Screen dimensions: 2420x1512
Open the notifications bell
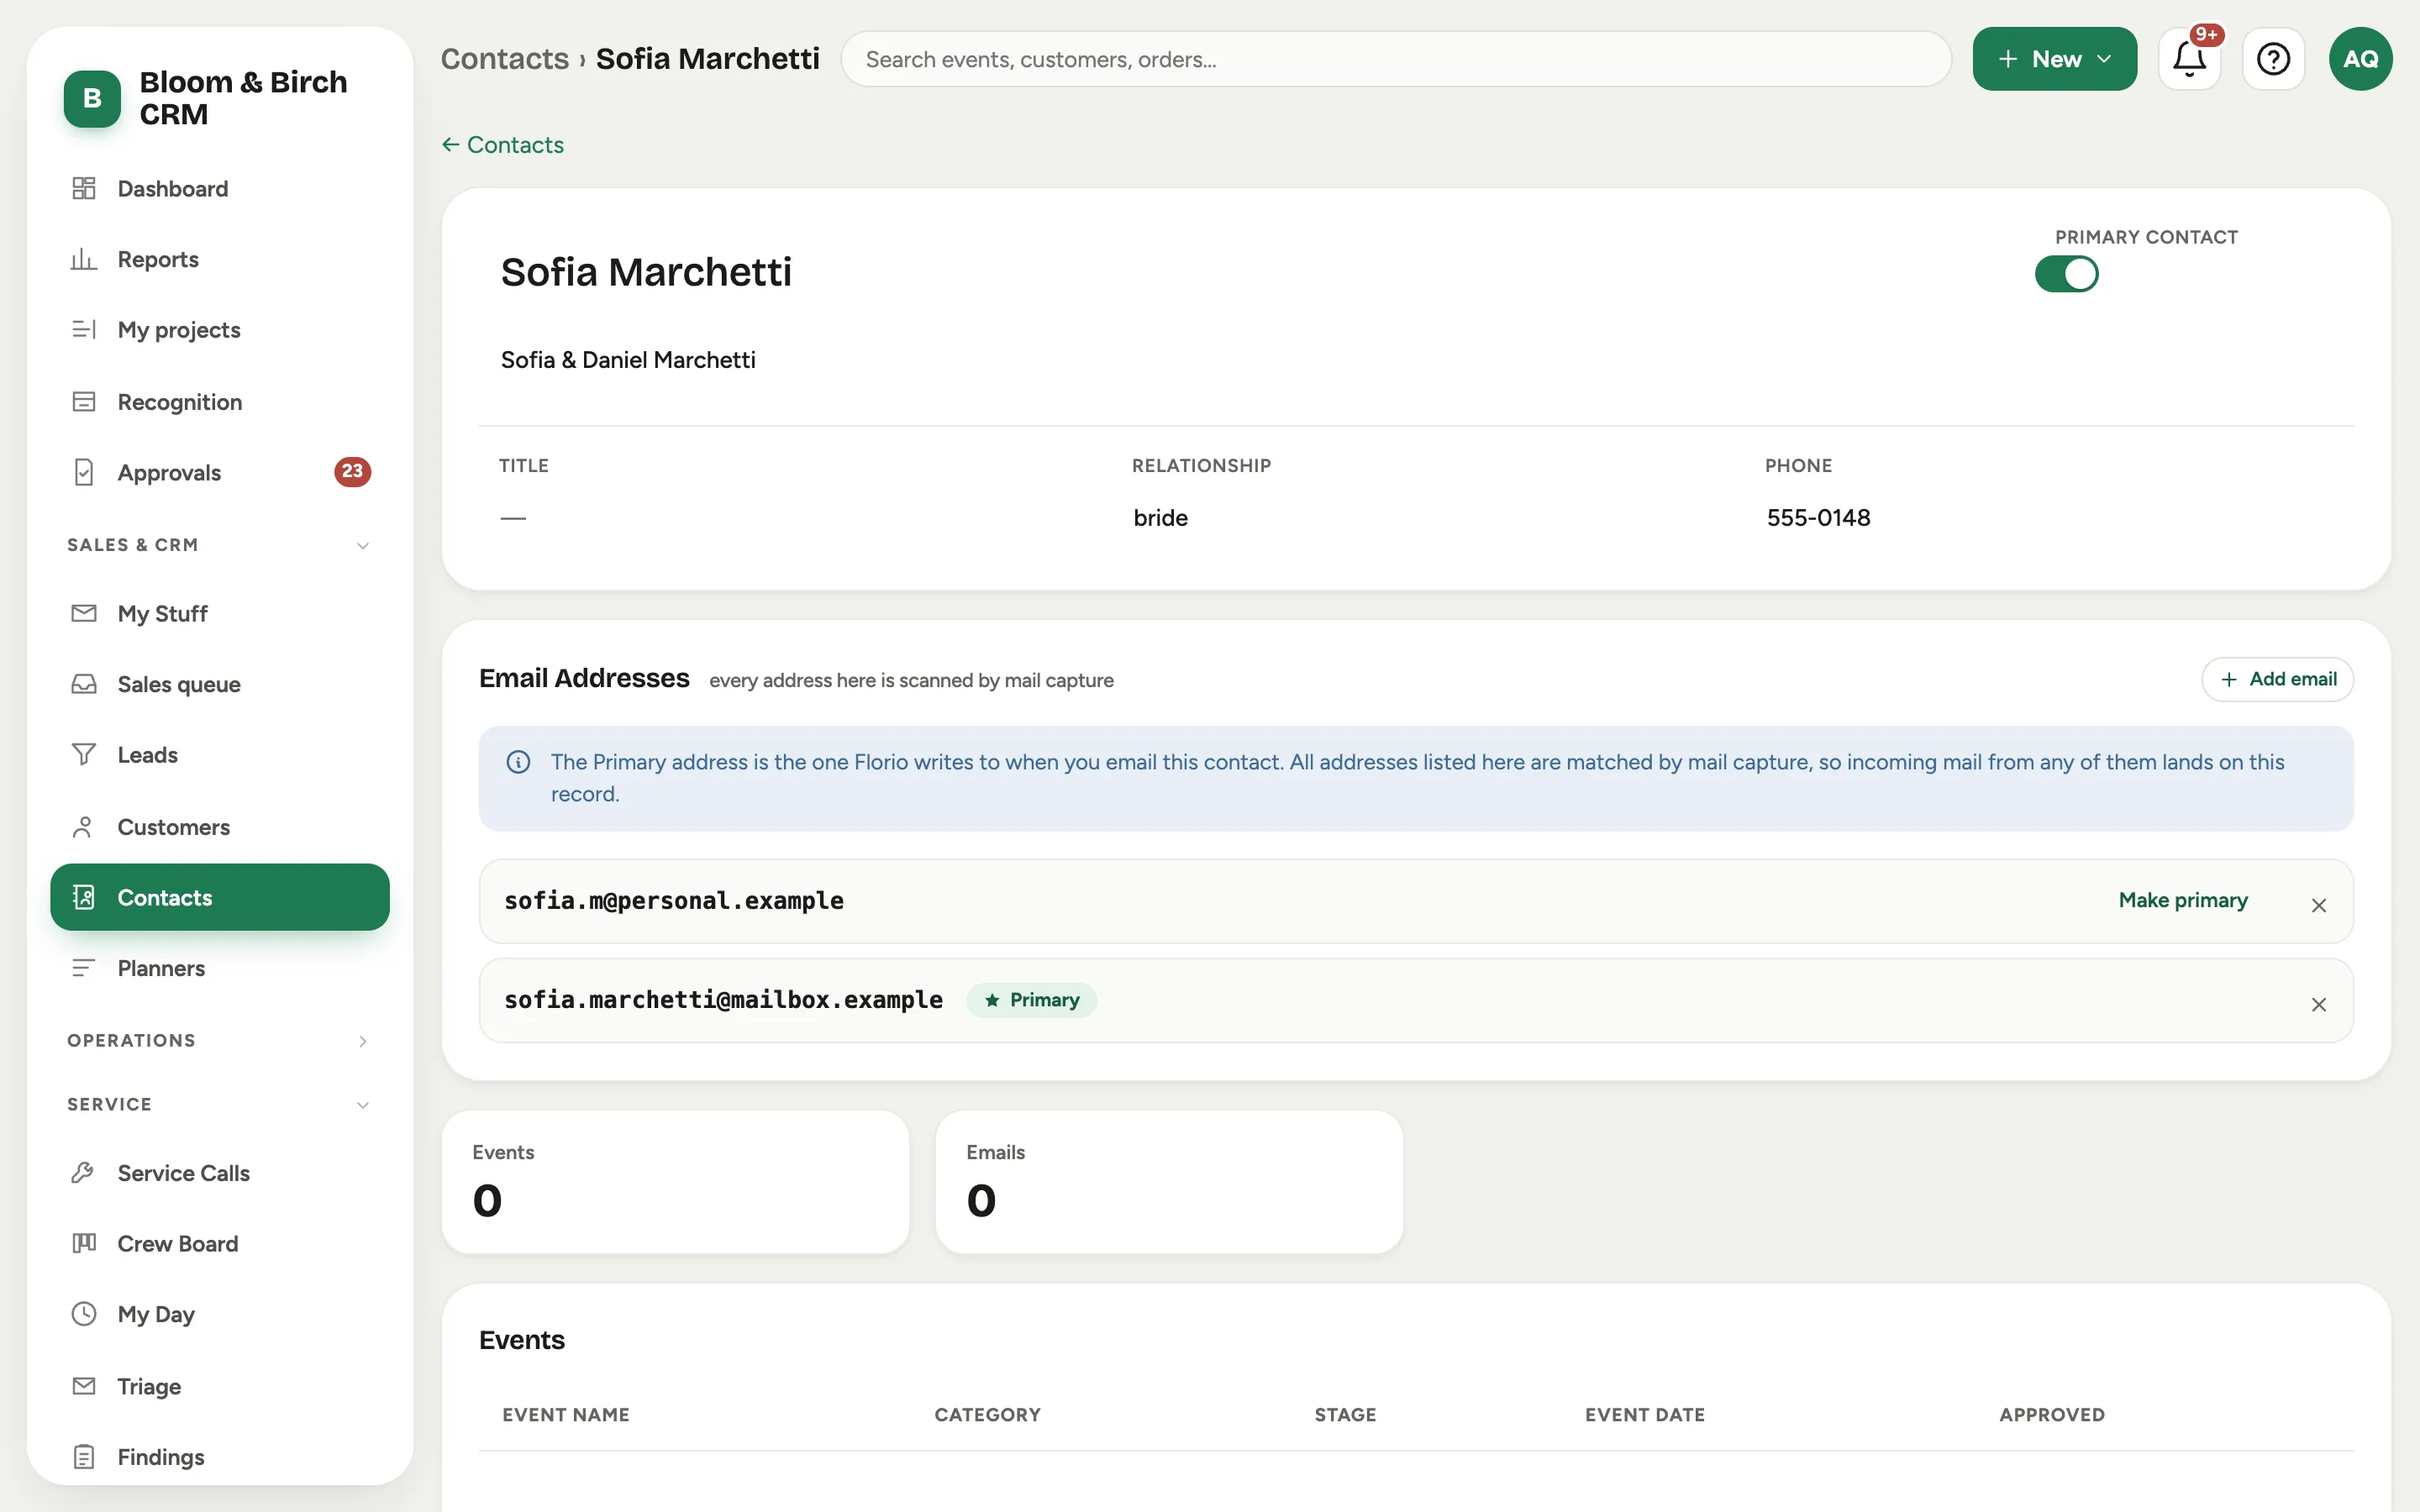point(2189,59)
